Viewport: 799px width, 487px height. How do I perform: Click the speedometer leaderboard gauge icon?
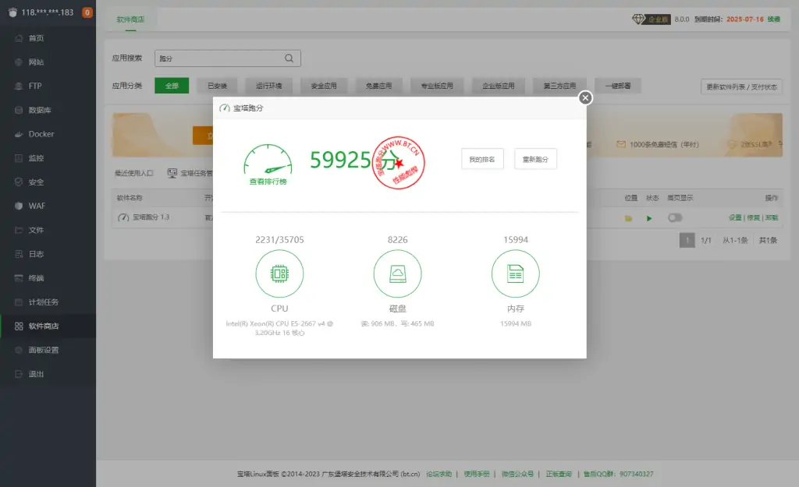[x=268, y=159]
